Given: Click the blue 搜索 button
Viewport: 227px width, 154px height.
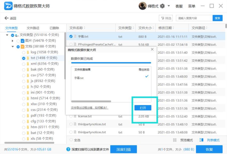Looking at the screenshot, I should tap(217, 18).
